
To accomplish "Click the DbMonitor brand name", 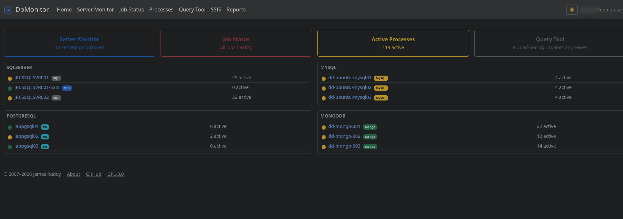I will [32, 10].
